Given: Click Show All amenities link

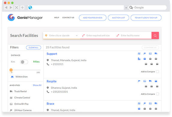Looking at the screenshot, I should pos(37,85).
